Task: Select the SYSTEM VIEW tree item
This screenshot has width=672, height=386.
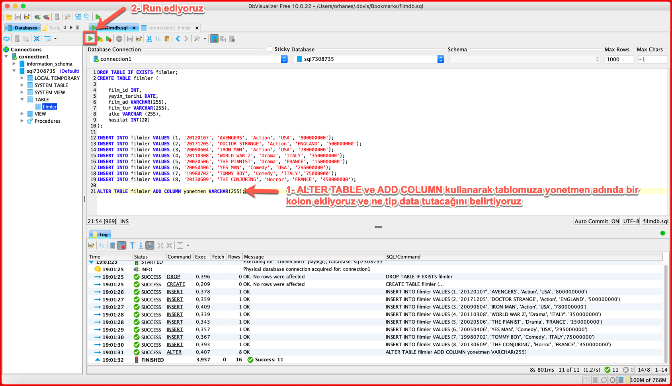Action: [x=49, y=92]
